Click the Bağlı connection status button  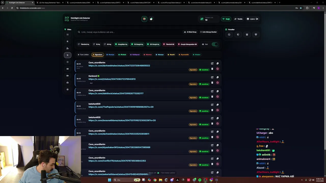click(226, 19)
